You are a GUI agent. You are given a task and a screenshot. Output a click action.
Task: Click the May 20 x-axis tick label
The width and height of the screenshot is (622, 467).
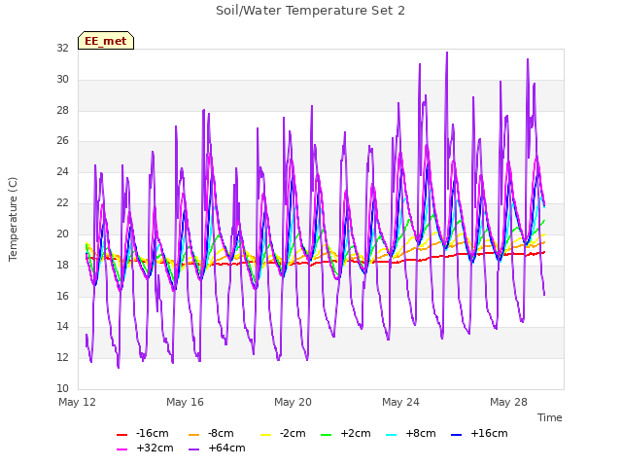coord(293,402)
